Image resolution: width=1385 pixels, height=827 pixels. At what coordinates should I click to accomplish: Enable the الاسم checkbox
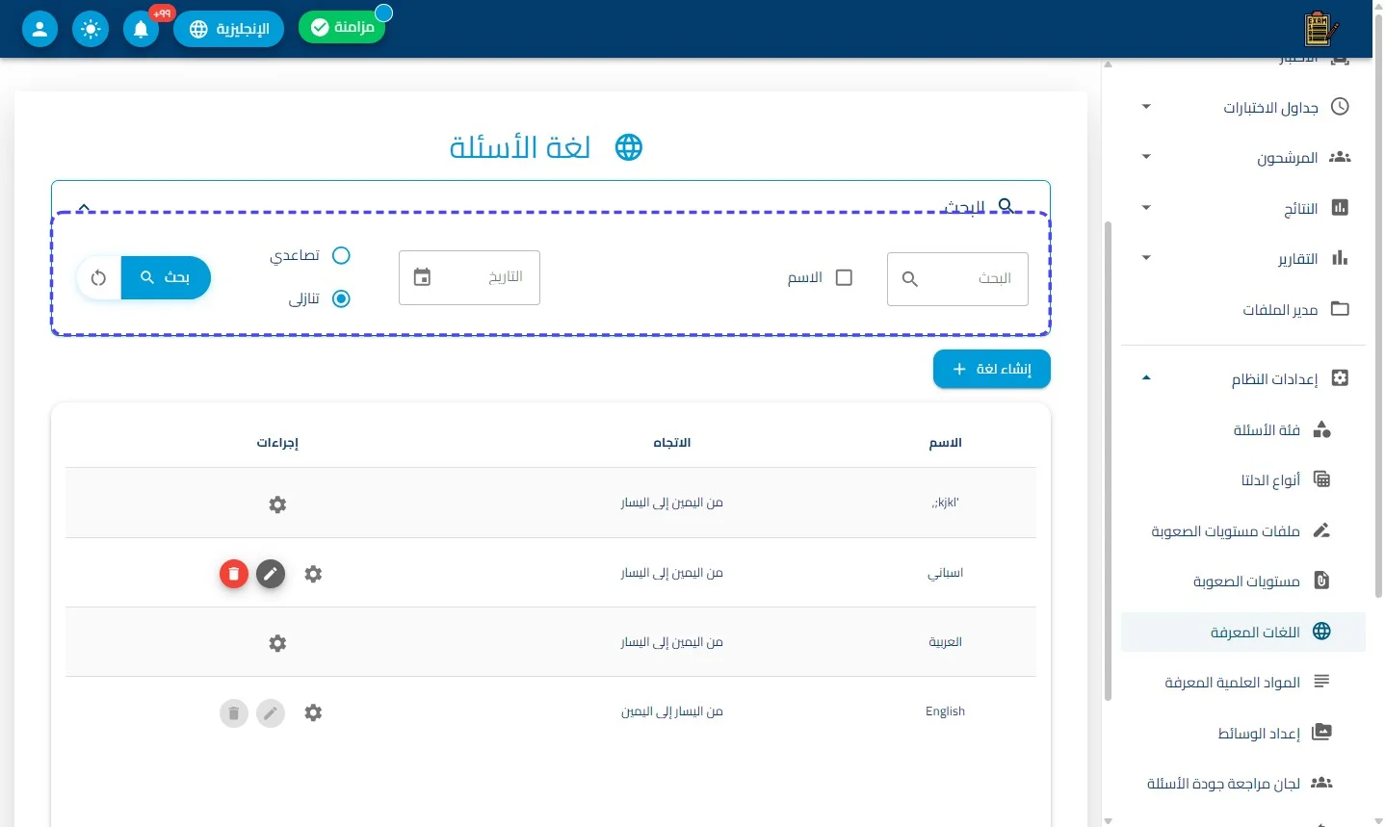pos(844,277)
